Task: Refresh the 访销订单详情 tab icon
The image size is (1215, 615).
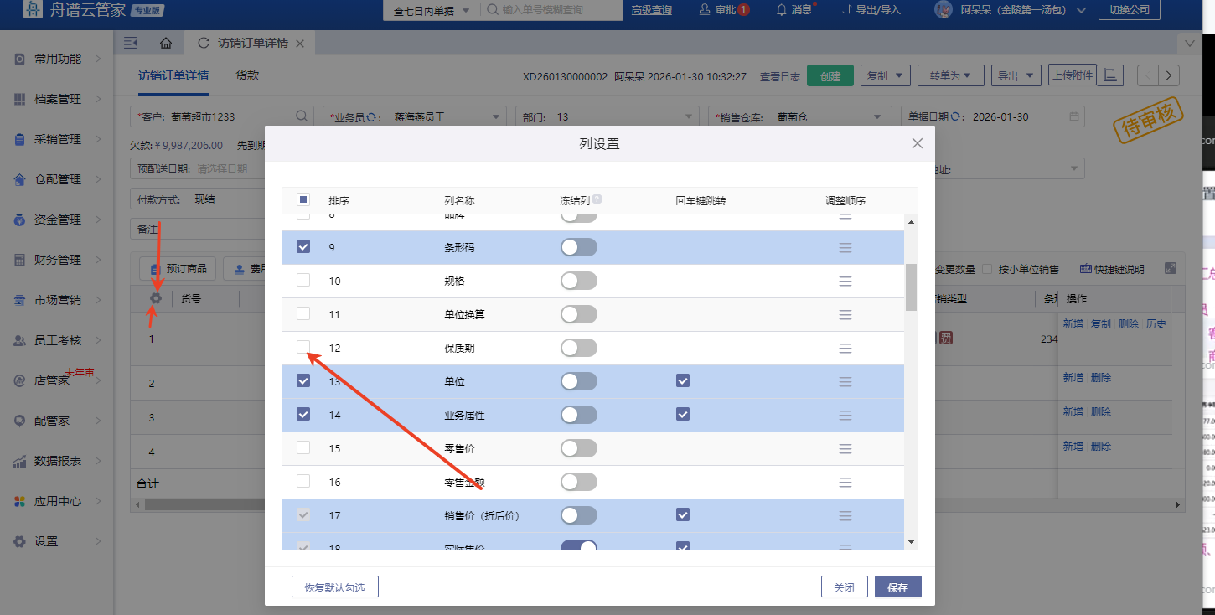Action: point(203,43)
